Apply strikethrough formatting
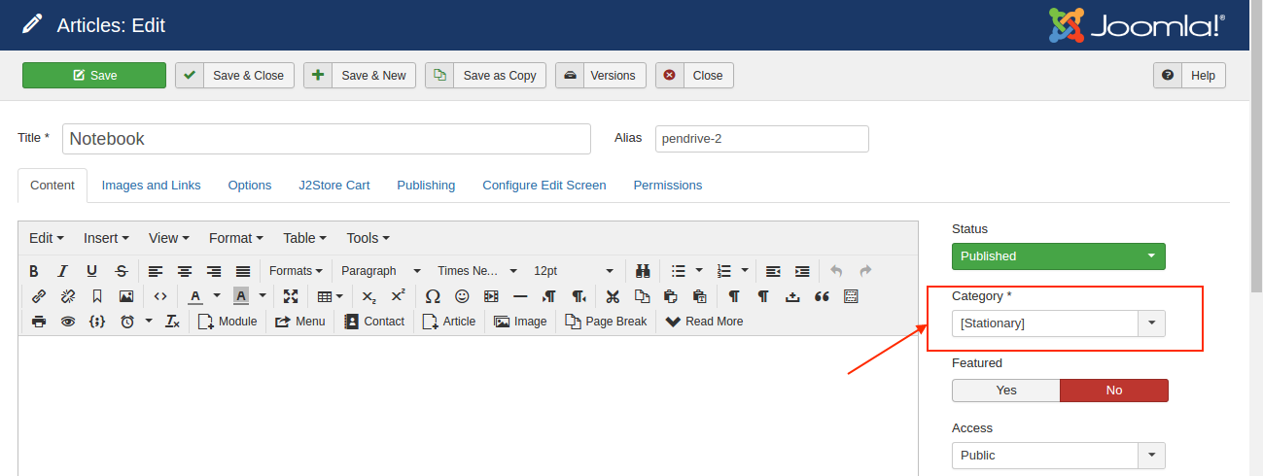 pos(122,271)
